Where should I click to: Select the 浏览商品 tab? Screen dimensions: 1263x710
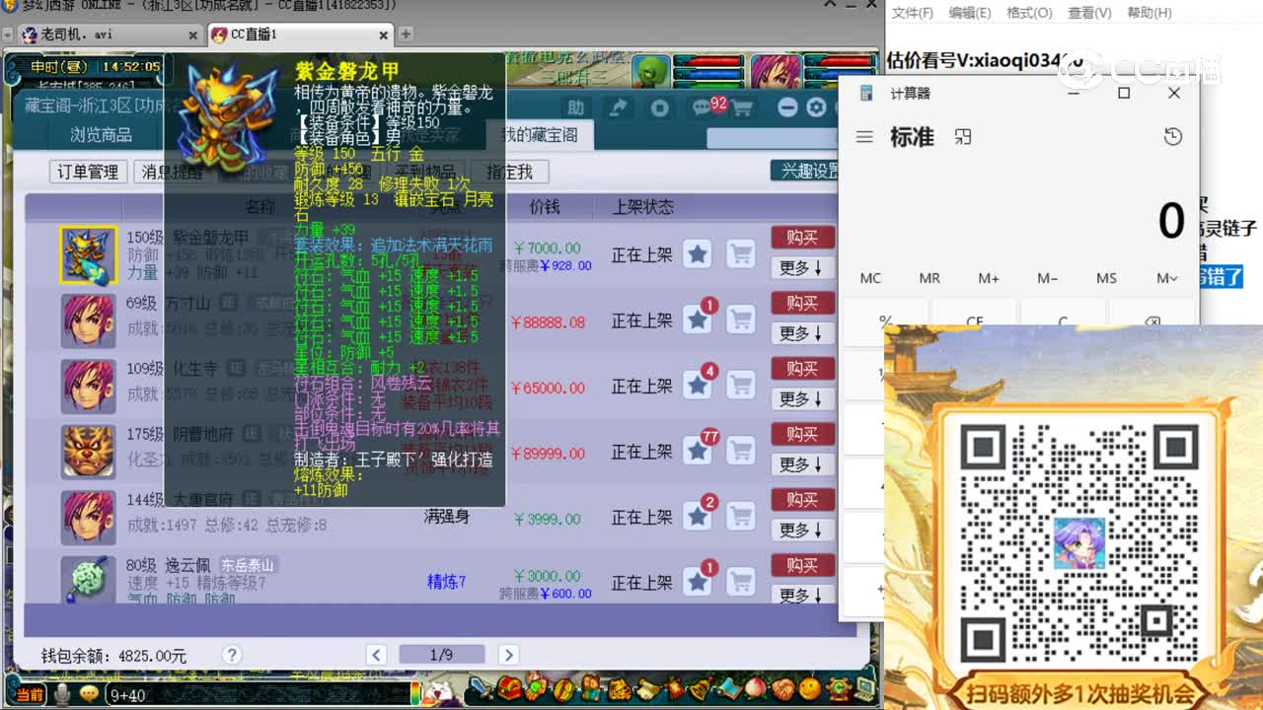tap(102, 135)
